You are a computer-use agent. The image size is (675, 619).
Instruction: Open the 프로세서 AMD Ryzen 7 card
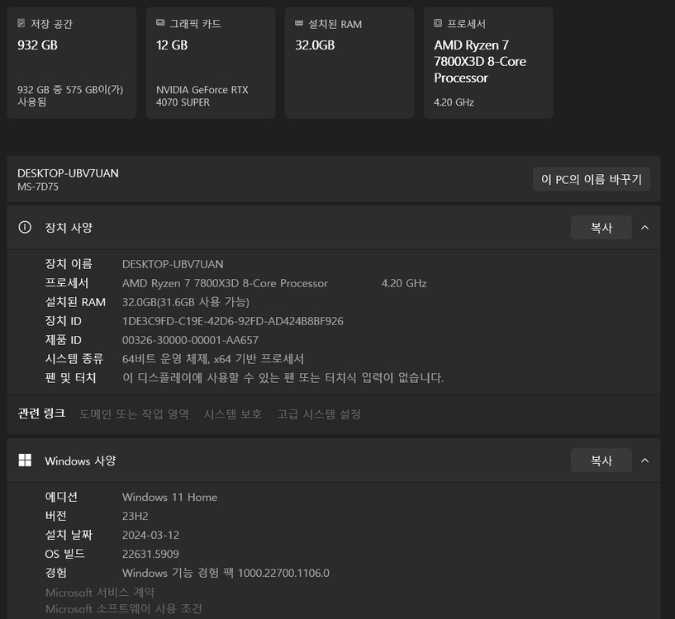(x=488, y=63)
